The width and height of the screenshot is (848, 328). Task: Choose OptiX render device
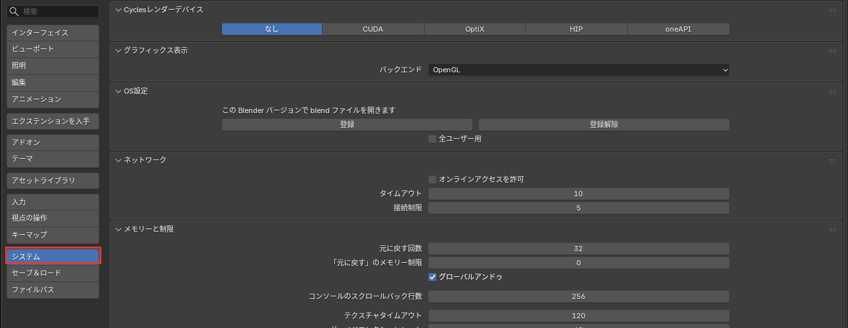pyautogui.click(x=475, y=29)
